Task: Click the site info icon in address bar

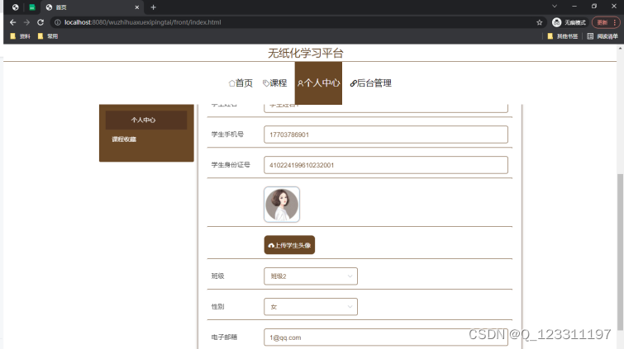Action: point(58,22)
